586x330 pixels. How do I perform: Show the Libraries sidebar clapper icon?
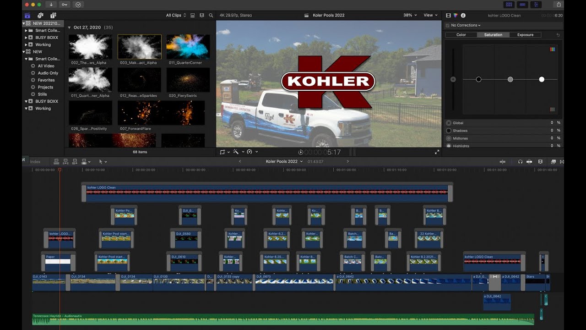coord(27,15)
